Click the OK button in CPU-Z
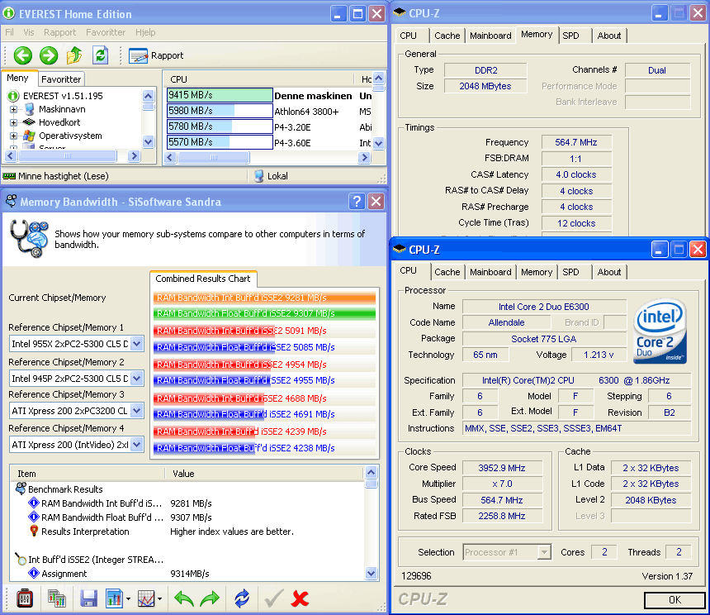This screenshot has width=710, height=615. 674,600
